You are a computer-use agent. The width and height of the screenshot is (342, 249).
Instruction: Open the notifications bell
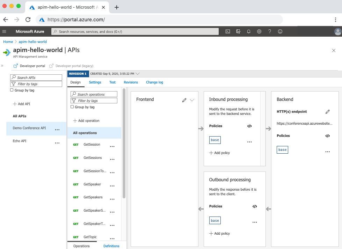[249, 32]
